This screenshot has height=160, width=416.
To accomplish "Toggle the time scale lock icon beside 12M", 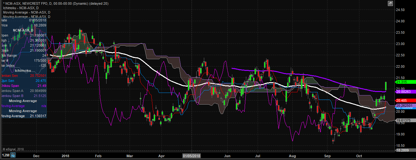I will point(13,155).
